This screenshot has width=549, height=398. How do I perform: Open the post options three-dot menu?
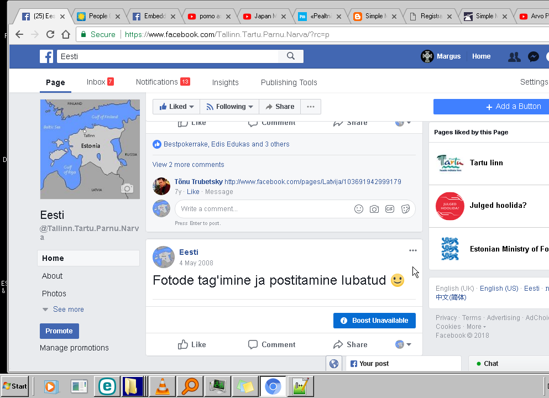(x=413, y=250)
